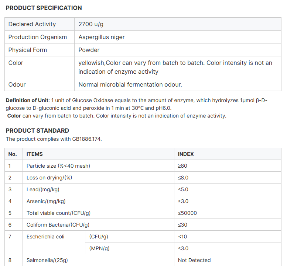Click the bold Definition of Unit text
The width and height of the screenshot is (287, 269).
point(27,101)
